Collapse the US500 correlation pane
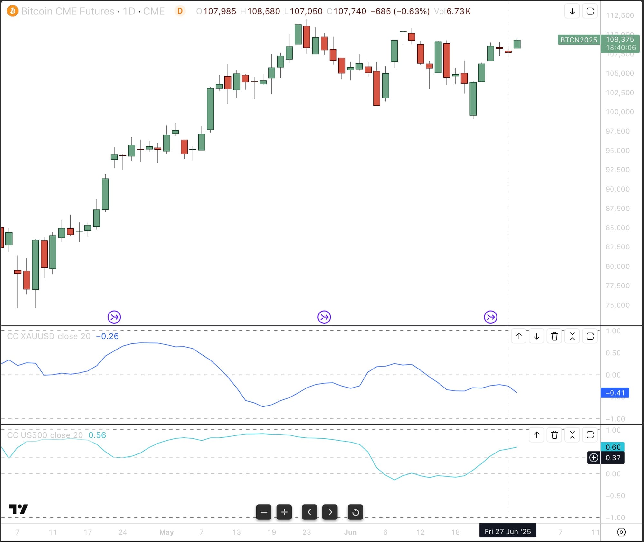Screen dimensions: 644x542 pos(572,435)
